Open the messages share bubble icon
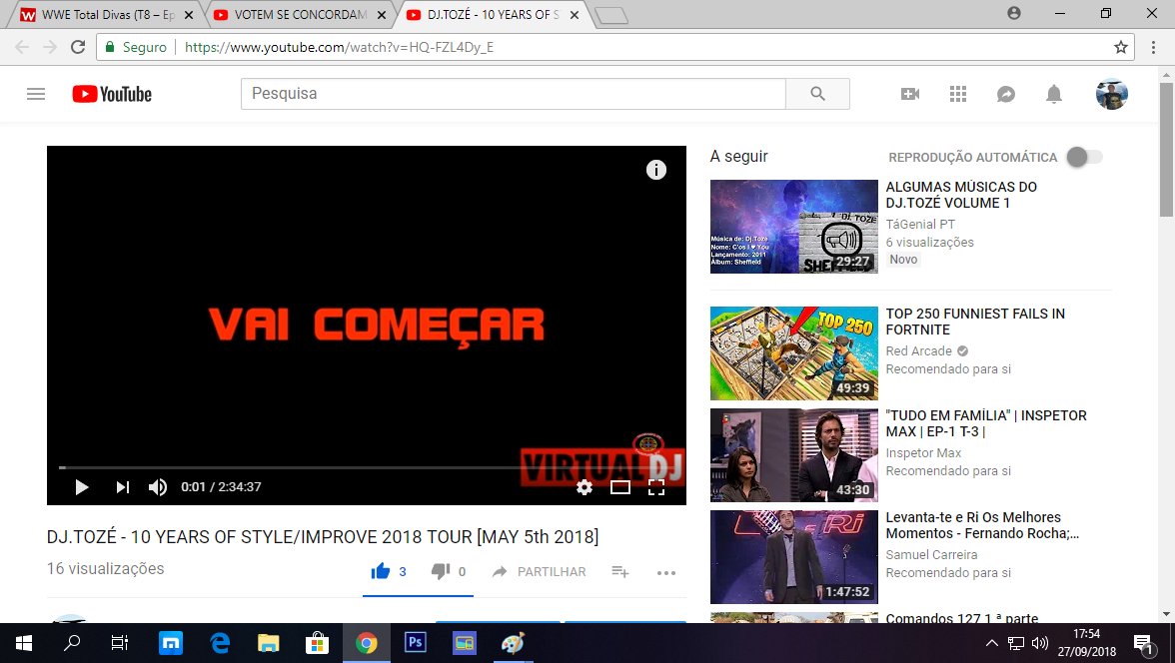 [1005, 94]
